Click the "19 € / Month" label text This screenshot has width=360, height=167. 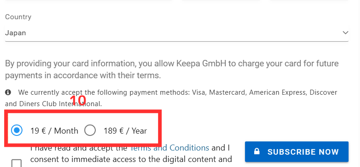(54, 131)
